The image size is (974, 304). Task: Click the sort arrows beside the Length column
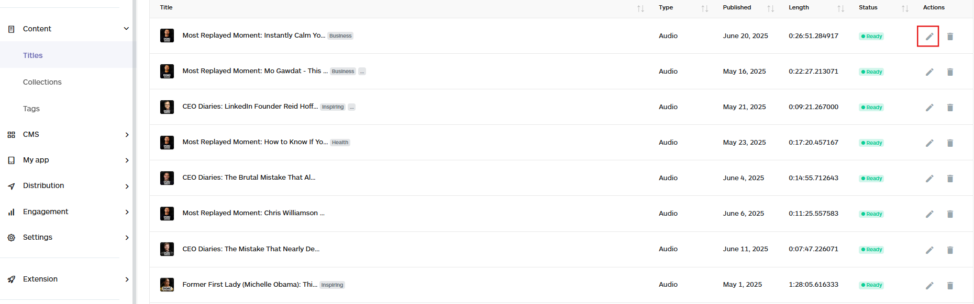pos(840,8)
